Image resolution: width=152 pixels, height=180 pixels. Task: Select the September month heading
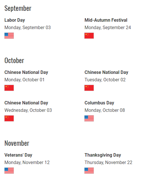click(x=18, y=8)
